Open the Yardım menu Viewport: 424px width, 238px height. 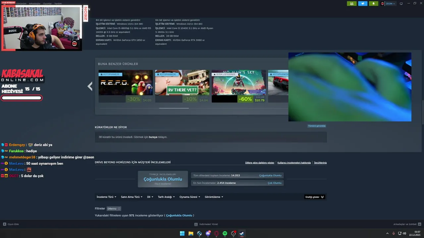(58, 4)
